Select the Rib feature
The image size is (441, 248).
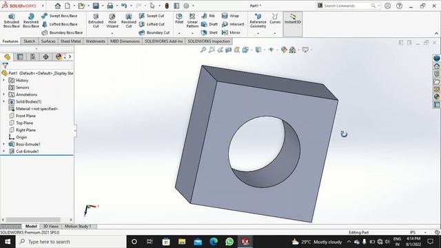click(208, 16)
